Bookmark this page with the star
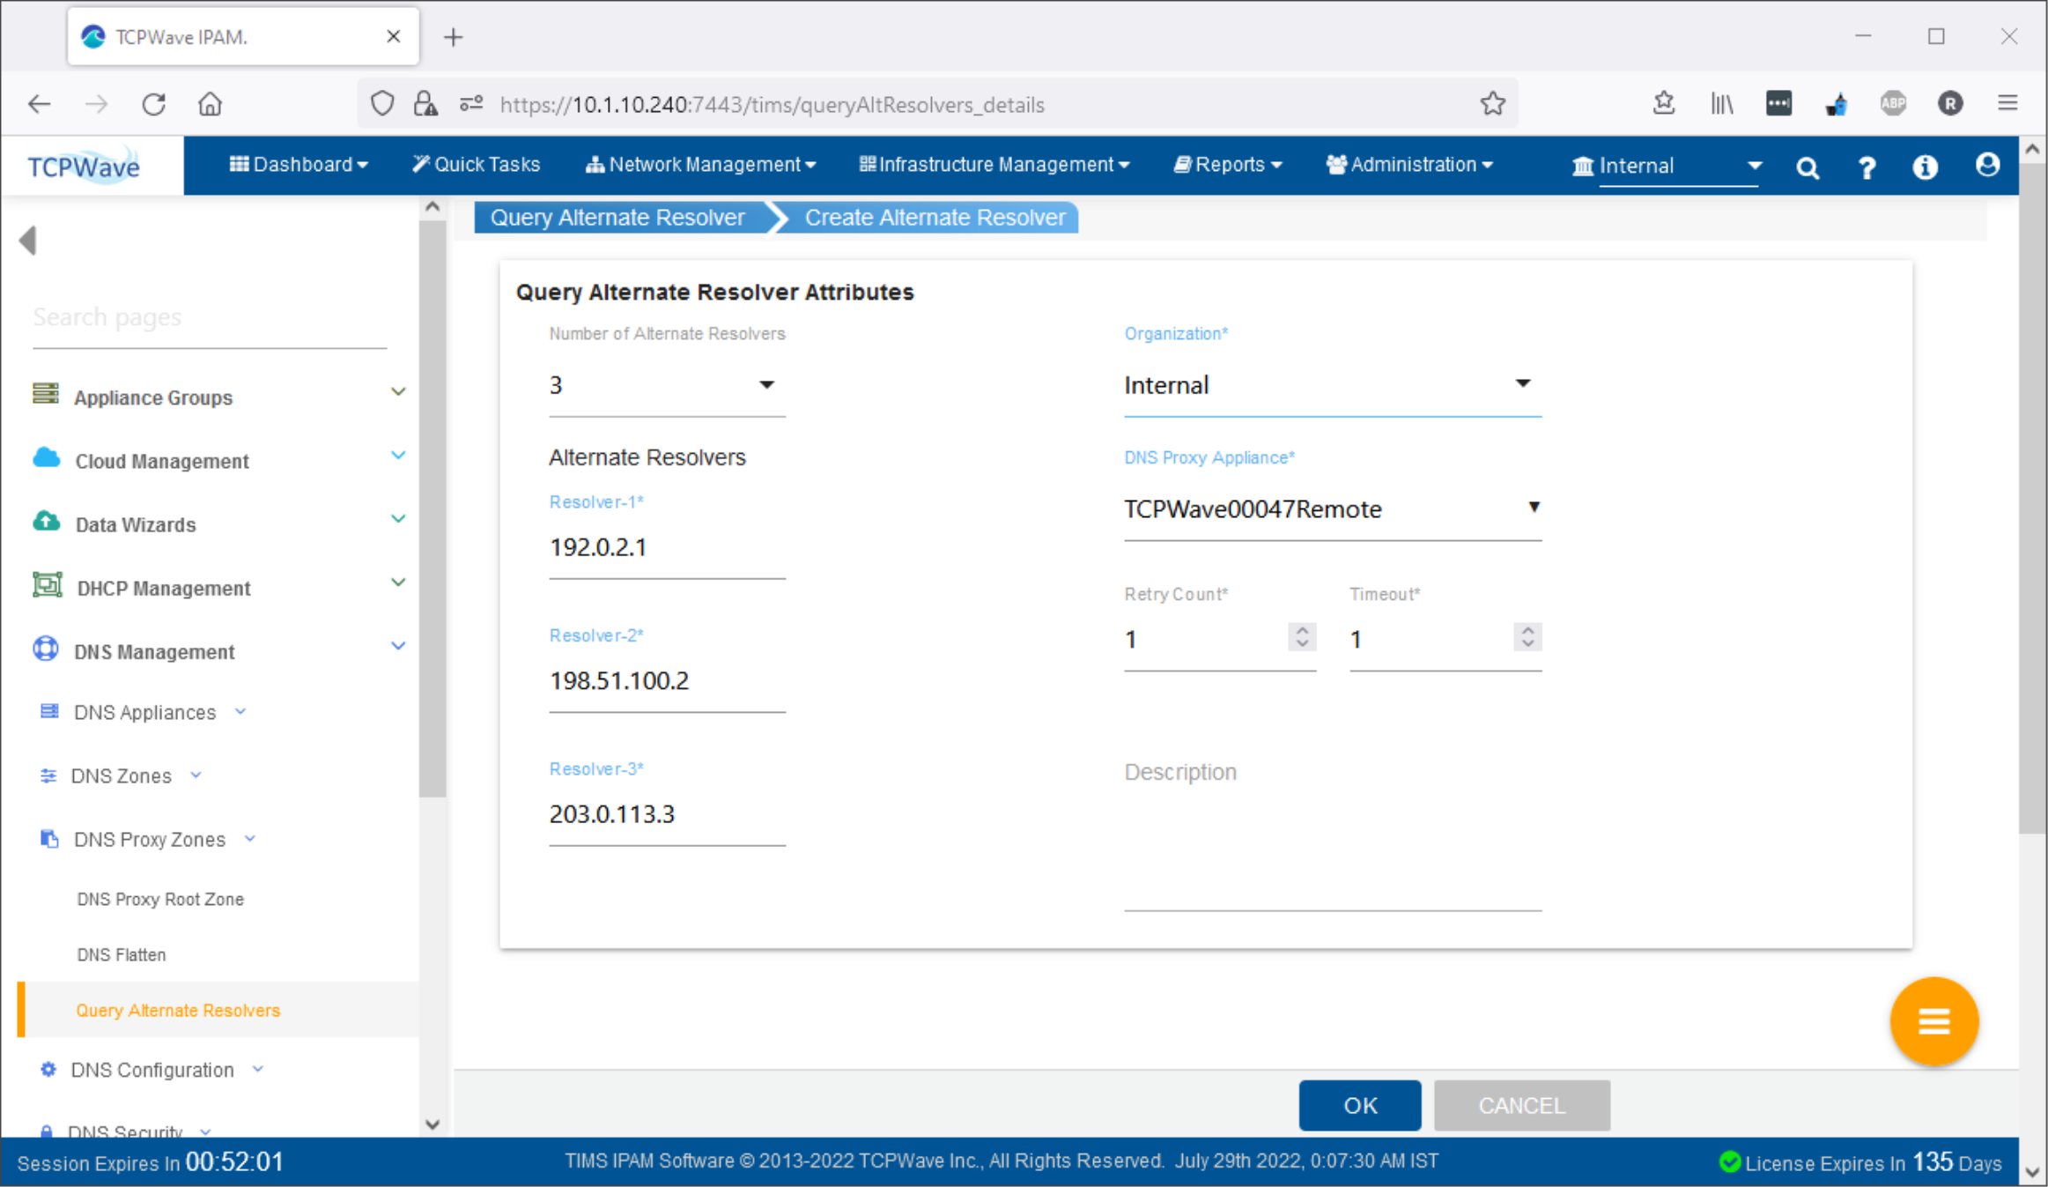 point(1492,104)
